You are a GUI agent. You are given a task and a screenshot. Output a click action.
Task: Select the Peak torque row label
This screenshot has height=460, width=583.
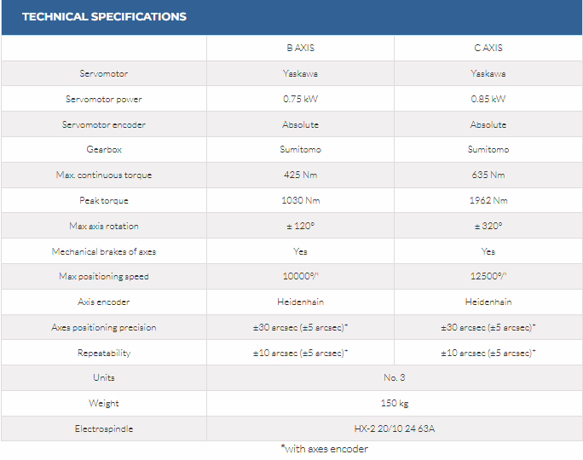point(104,201)
